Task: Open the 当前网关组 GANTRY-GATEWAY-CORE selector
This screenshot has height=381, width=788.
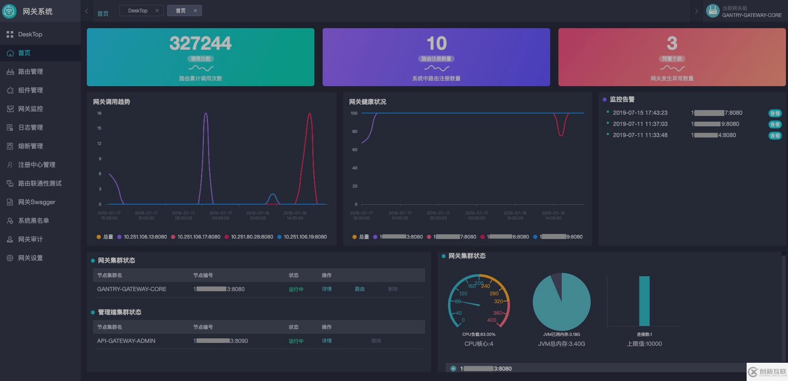Action: [744, 12]
